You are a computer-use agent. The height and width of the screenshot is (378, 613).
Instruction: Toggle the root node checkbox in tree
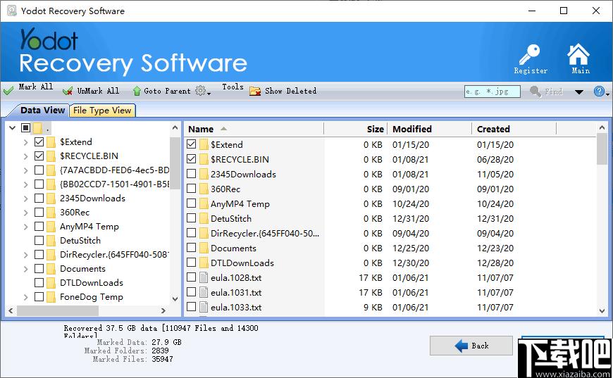(x=25, y=127)
